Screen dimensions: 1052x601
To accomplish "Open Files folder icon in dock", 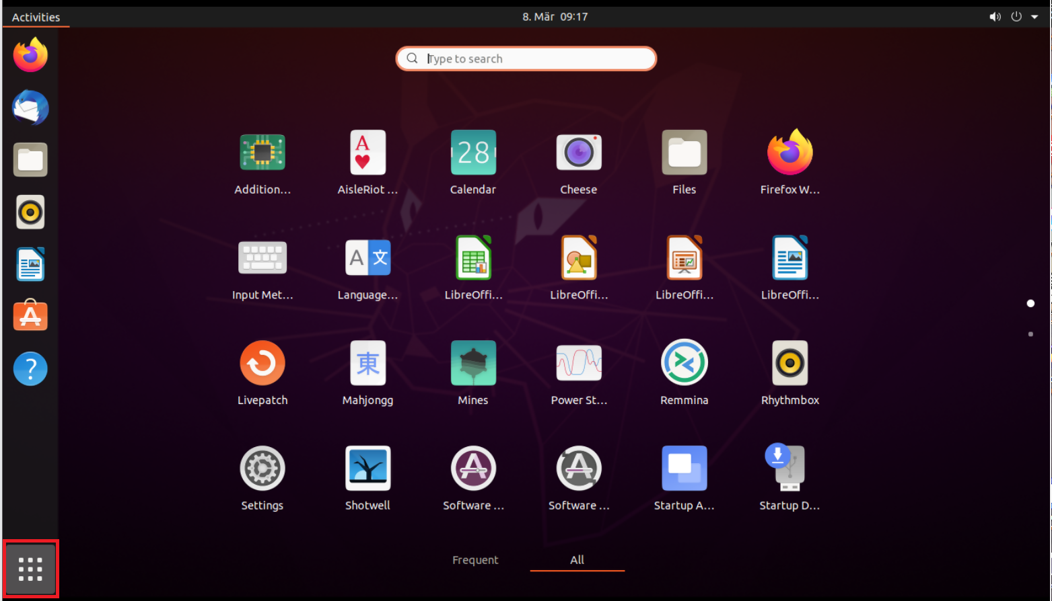I will click(x=30, y=160).
